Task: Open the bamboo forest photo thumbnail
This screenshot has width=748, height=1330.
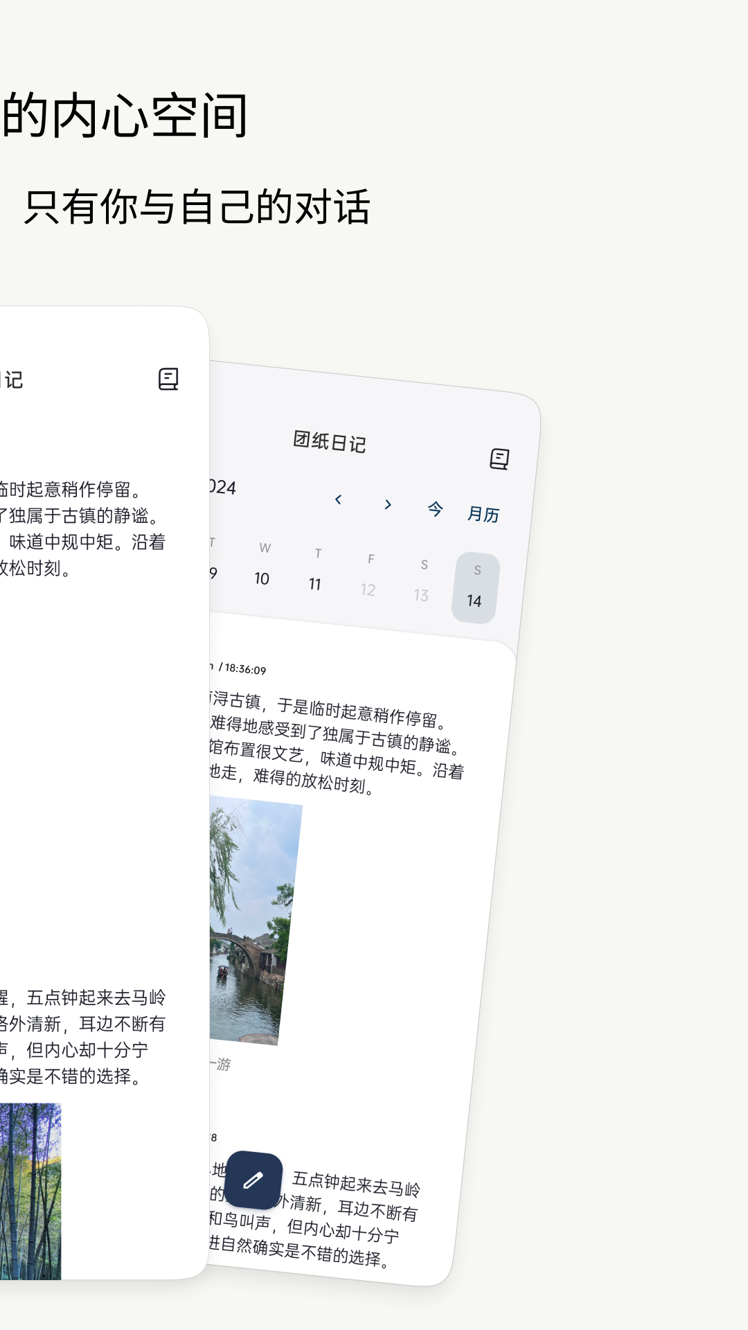Action: [30, 1190]
